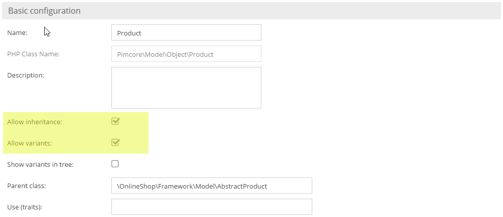Click the AbstractProduct text in Parent class

(x=242, y=186)
